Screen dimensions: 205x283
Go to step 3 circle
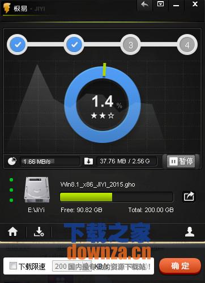tap(130, 45)
